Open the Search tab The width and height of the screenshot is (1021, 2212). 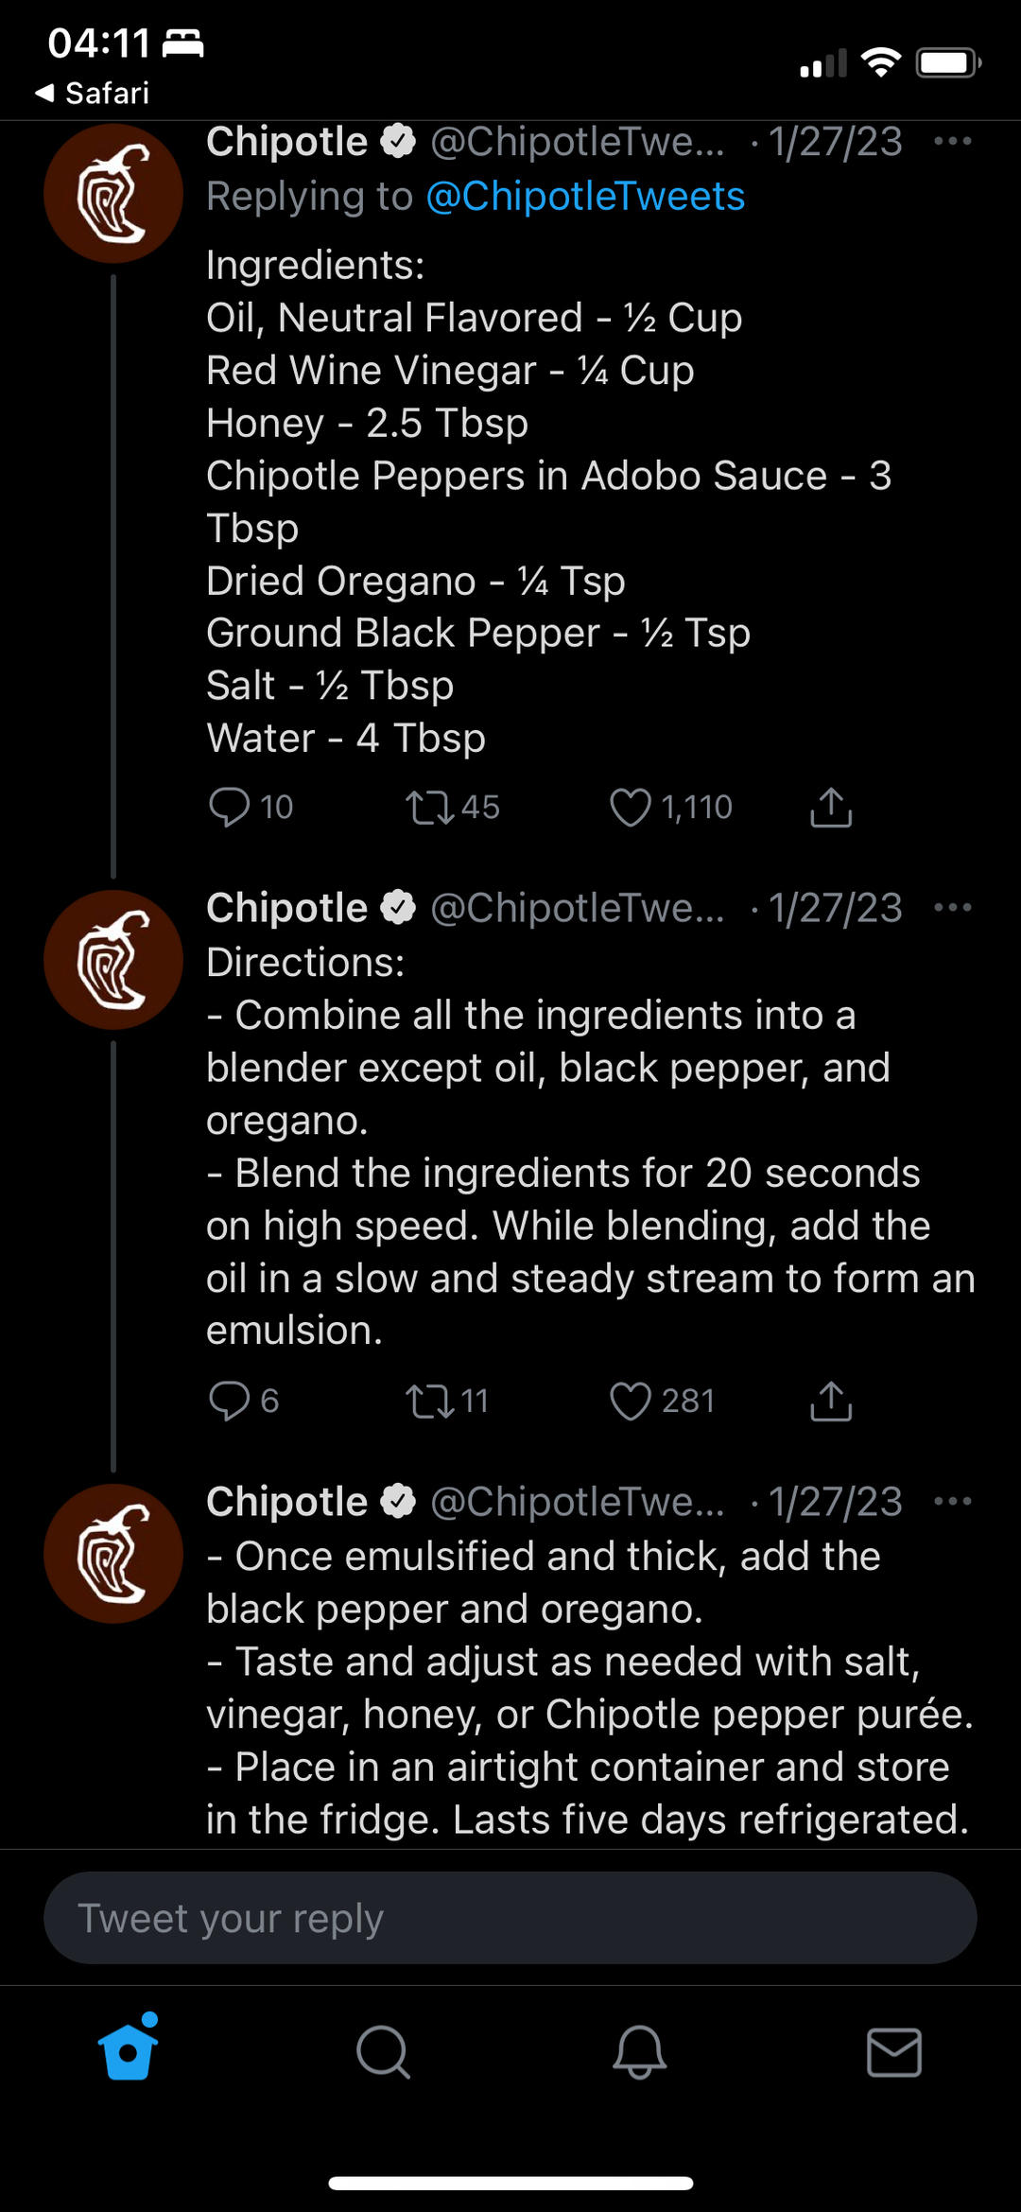click(383, 2052)
